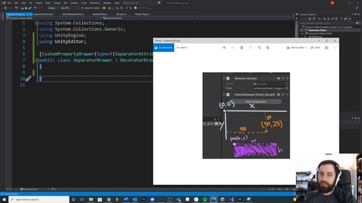Click the Type here to search taskbar box
362x203 pixels.
click(39, 199)
